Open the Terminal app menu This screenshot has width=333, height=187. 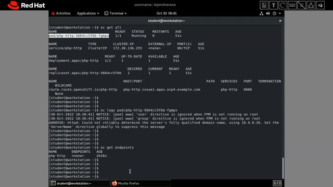pos(116,14)
